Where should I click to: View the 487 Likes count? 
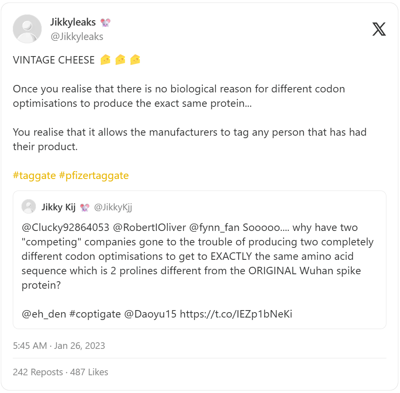89,372
